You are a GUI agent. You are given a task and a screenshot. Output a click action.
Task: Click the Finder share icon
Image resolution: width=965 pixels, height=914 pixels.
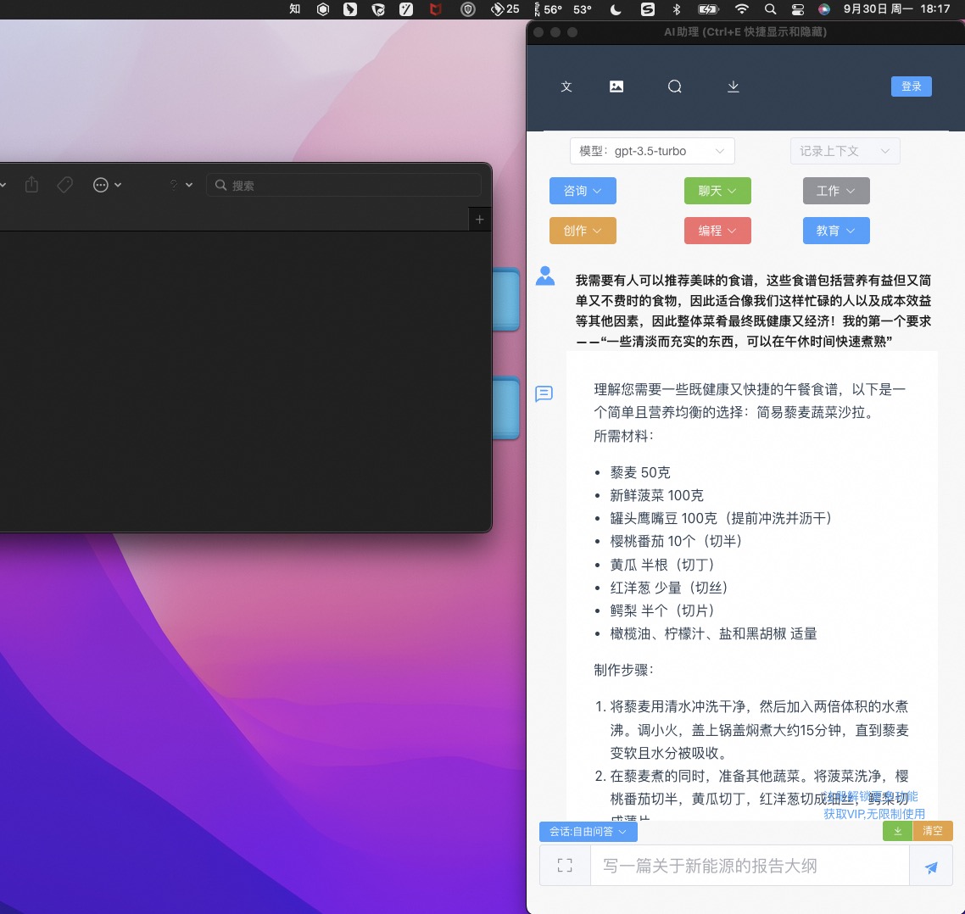click(x=32, y=185)
